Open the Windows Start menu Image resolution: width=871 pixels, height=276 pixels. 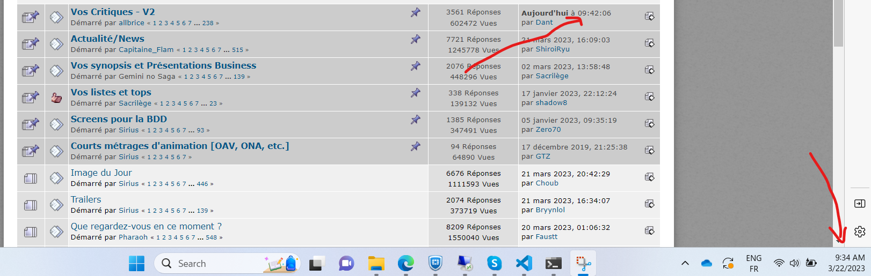point(136,263)
